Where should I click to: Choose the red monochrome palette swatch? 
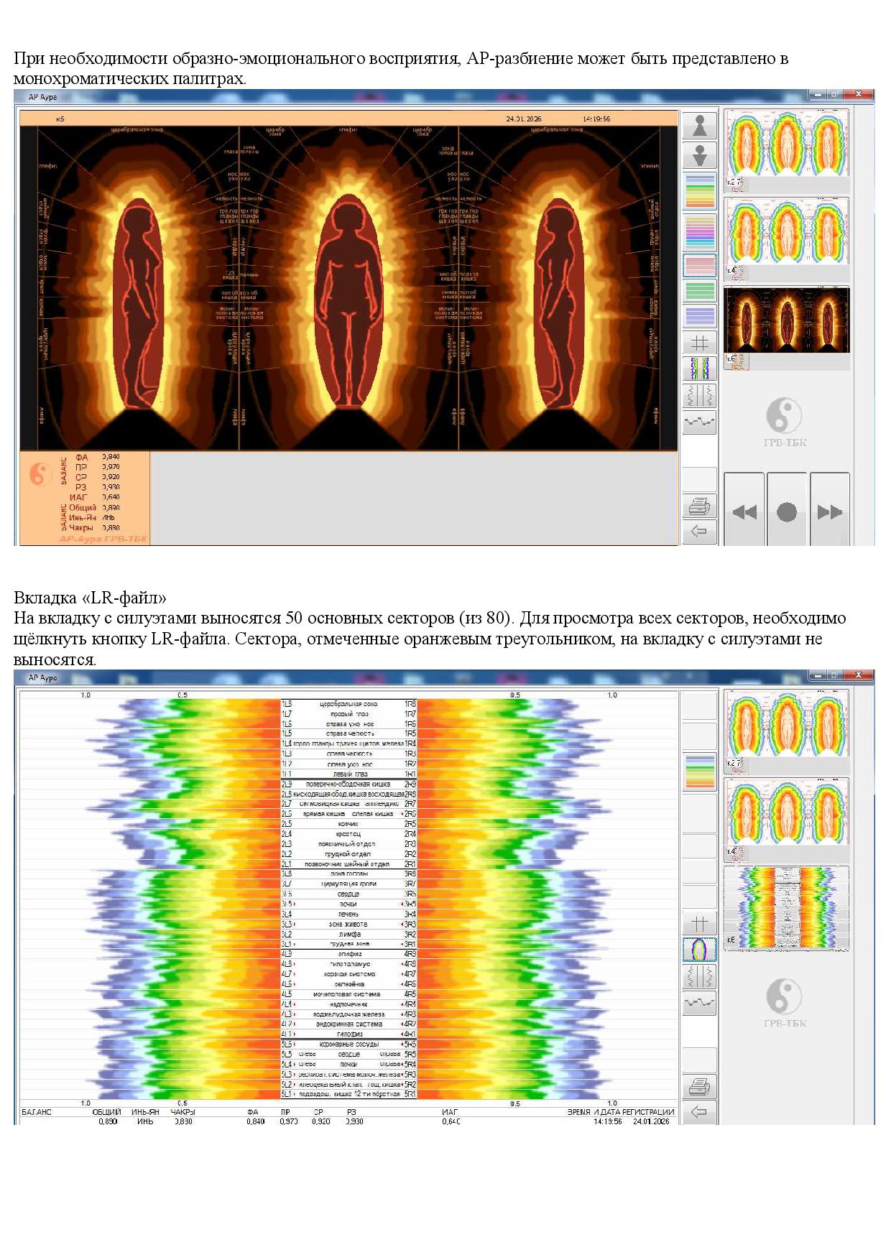tap(699, 266)
